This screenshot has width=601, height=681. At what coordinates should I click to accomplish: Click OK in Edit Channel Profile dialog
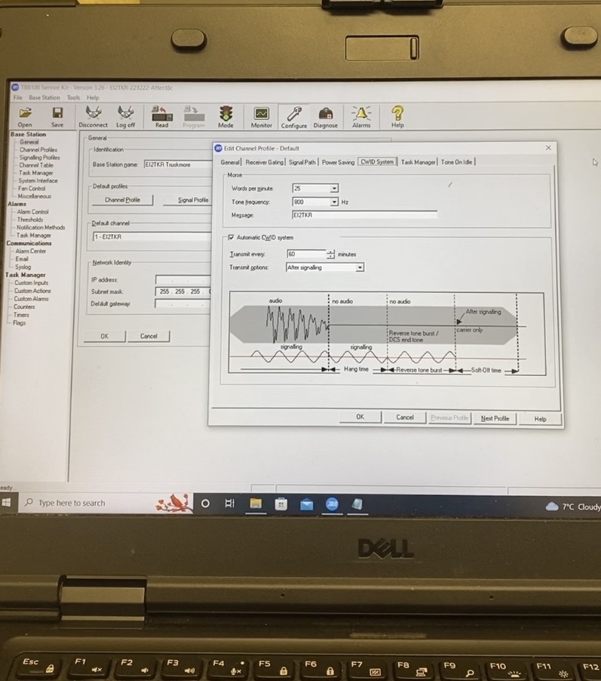[360, 417]
